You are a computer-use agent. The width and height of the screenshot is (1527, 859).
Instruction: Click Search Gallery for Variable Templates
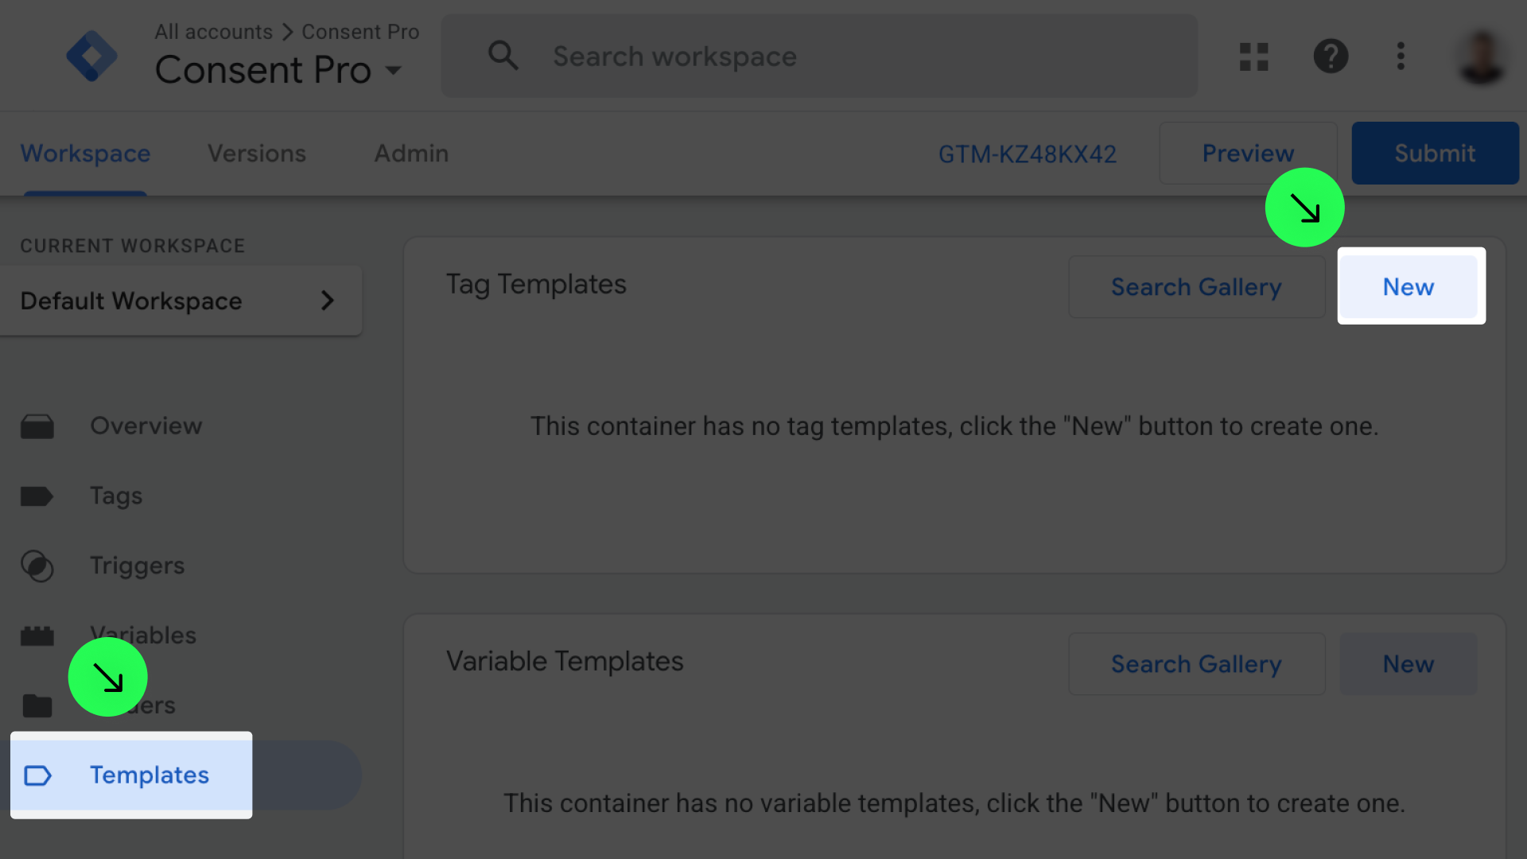[x=1195, y=664]
